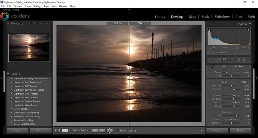Image resolution: width=258 pixels, height=138 pixels.
Task: Pick the White Balance eyedropper
Action: [x=211, y=68]
